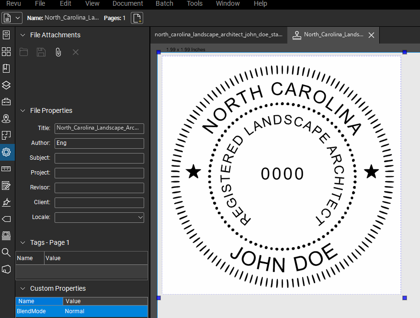
Task: Open the Properties gear panel icon
Action: click(x=6, y=152)
